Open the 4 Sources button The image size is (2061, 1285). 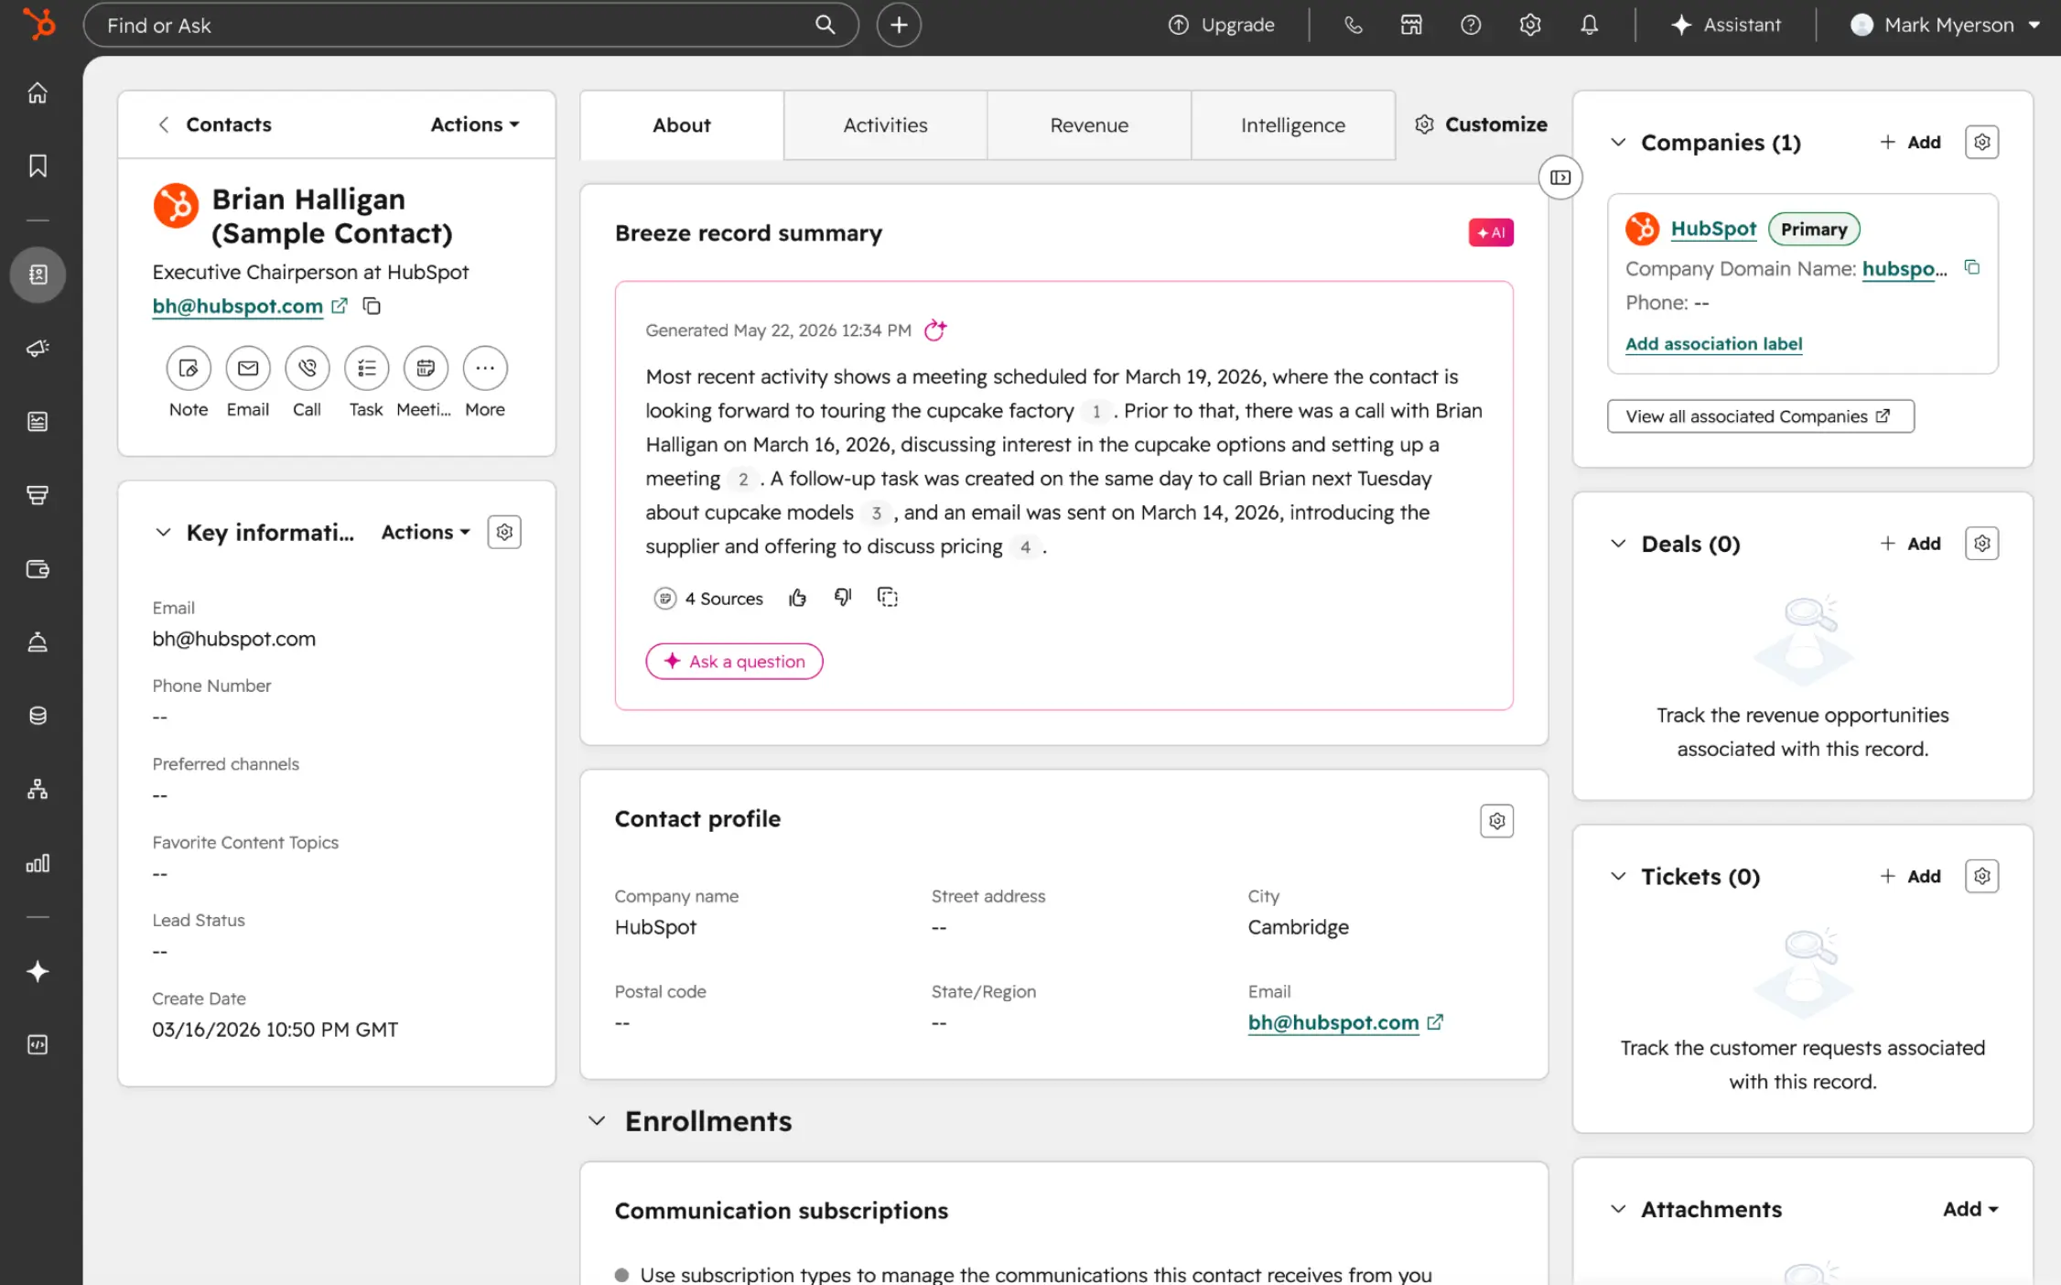click(x=708, y=598)
